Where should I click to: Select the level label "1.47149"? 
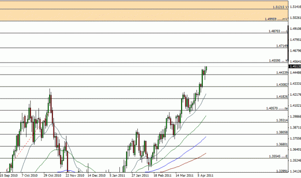tap(282, 46)
